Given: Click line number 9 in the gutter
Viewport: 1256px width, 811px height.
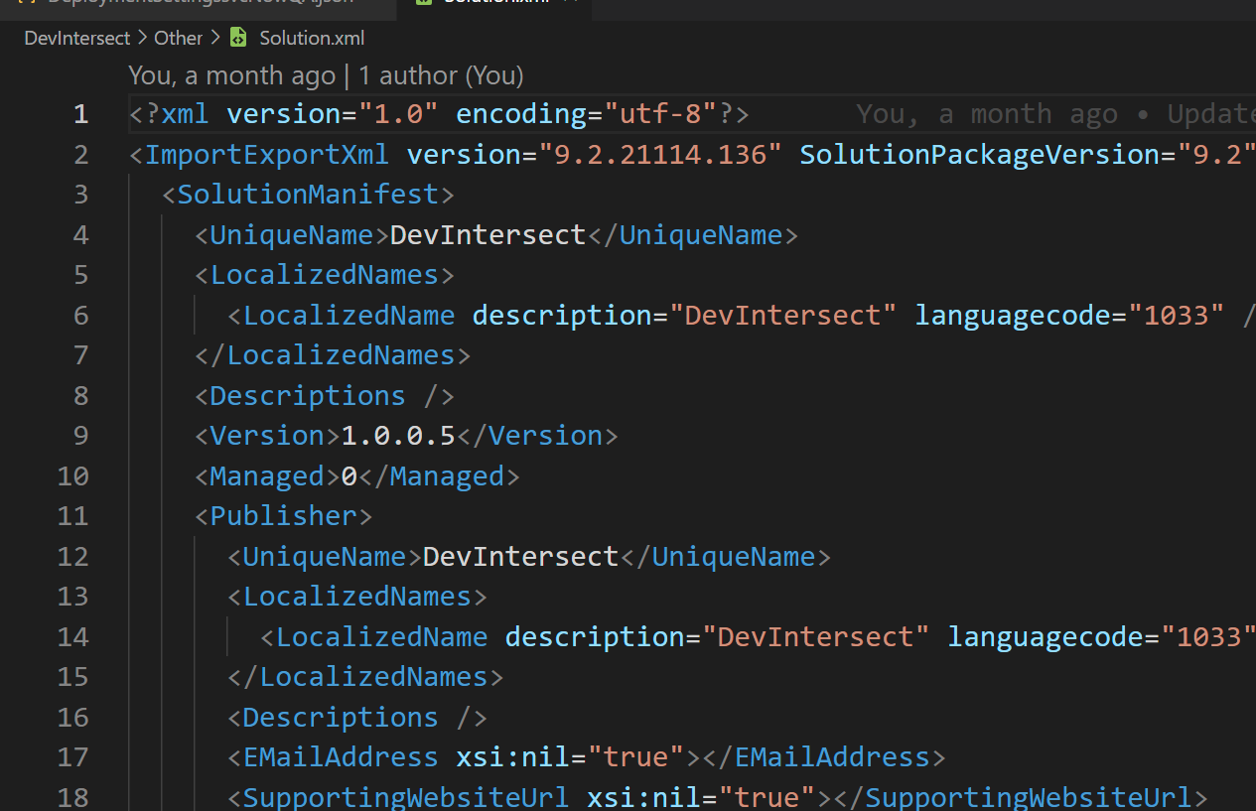Looking at the screenshot, I should tap(80, 435).
